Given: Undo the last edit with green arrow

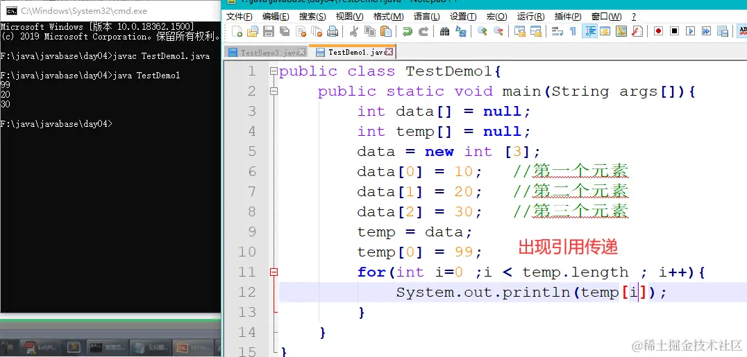Looking at the screenshot, I should (x=408, y=31).
